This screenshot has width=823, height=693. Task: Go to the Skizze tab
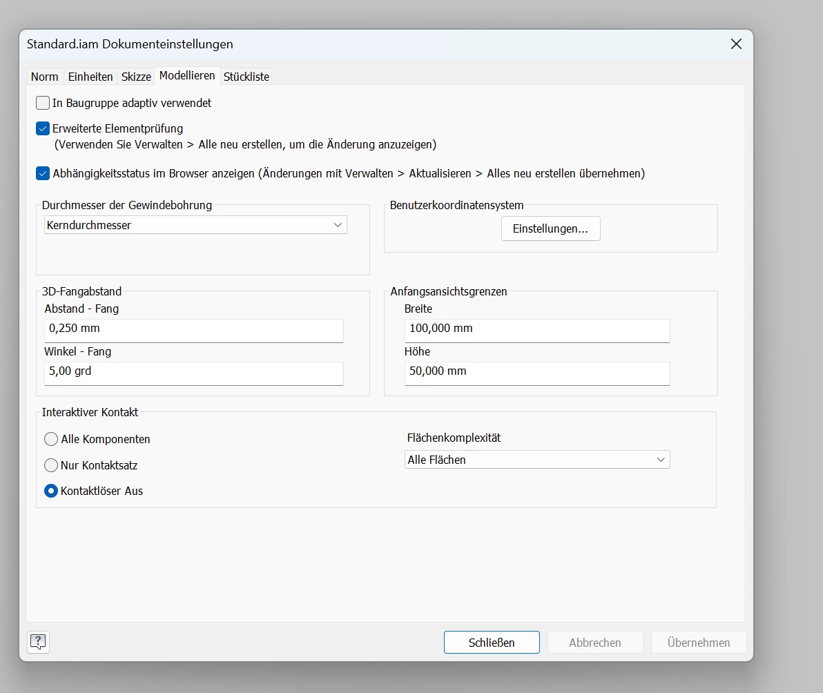pos(136,77)
